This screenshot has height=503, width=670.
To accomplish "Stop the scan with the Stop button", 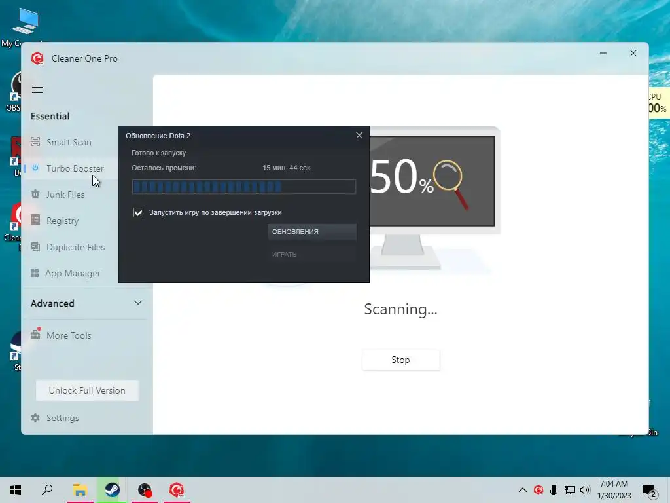I will [x=401, y=360].
